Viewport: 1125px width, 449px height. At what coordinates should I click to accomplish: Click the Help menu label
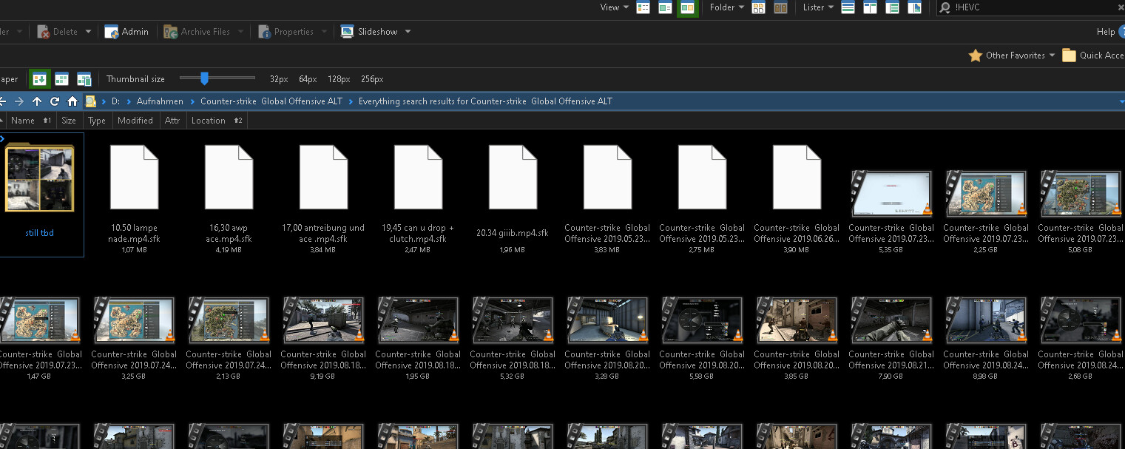[x=1106, y=32]
